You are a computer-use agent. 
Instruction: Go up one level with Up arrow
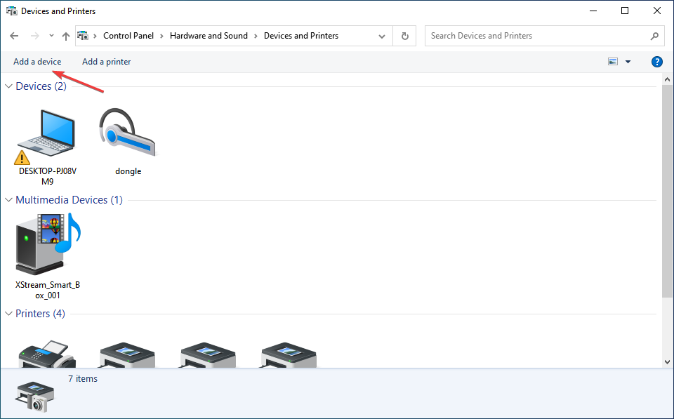[66, 36]
